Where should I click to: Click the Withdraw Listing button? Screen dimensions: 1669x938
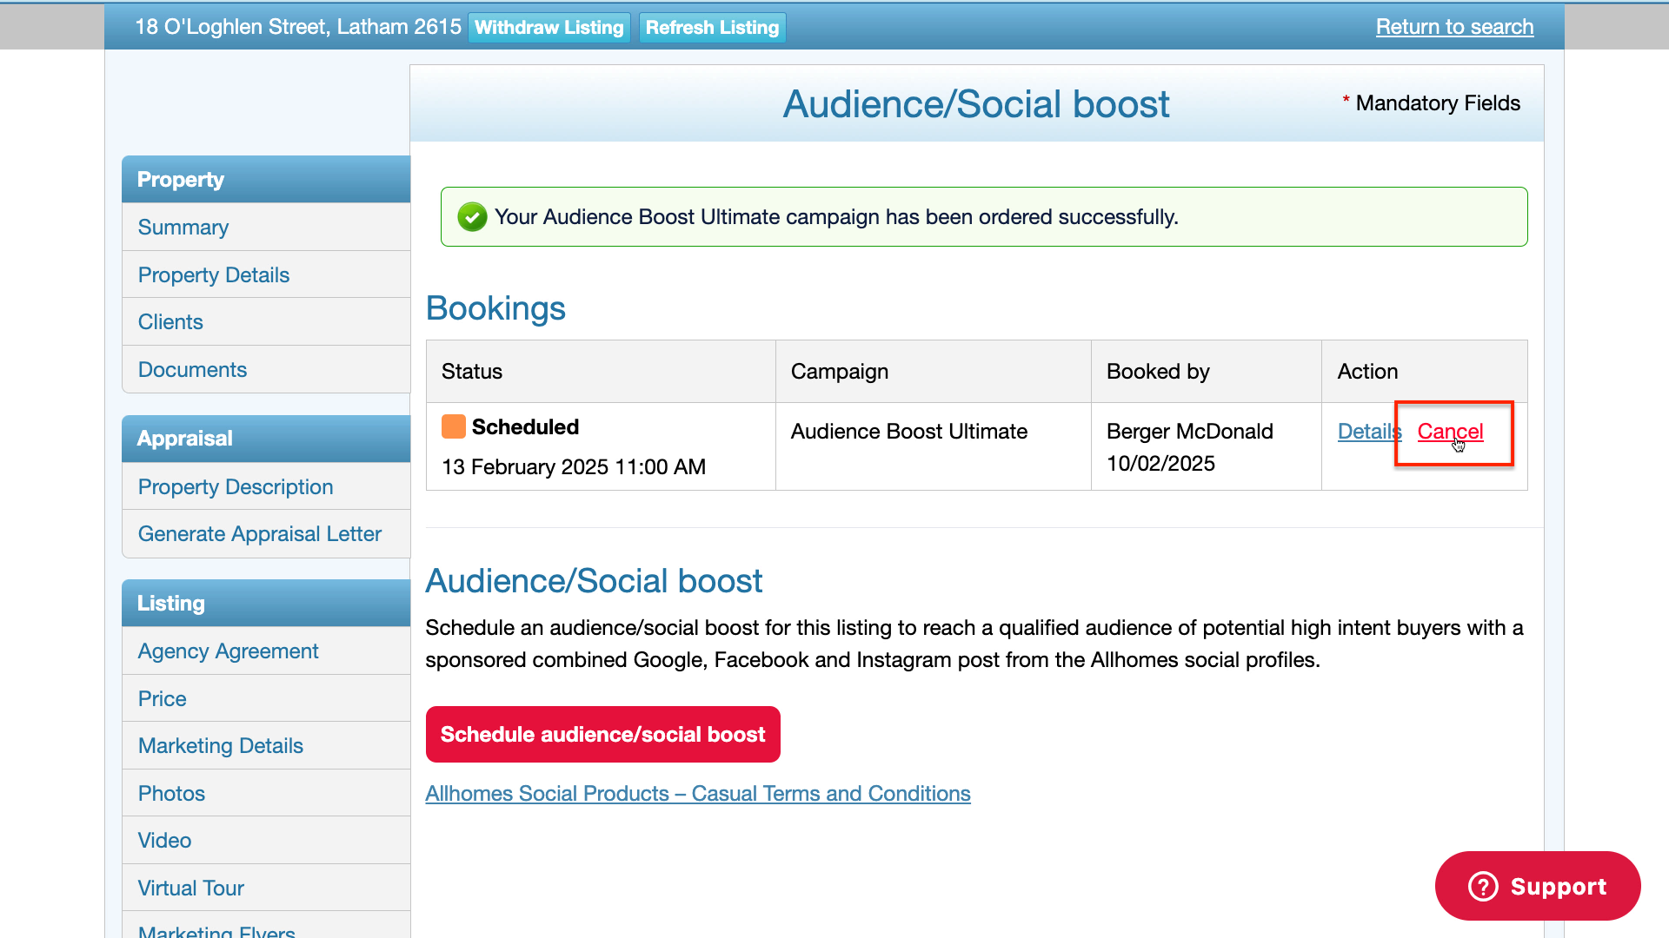tap(549, 28)
